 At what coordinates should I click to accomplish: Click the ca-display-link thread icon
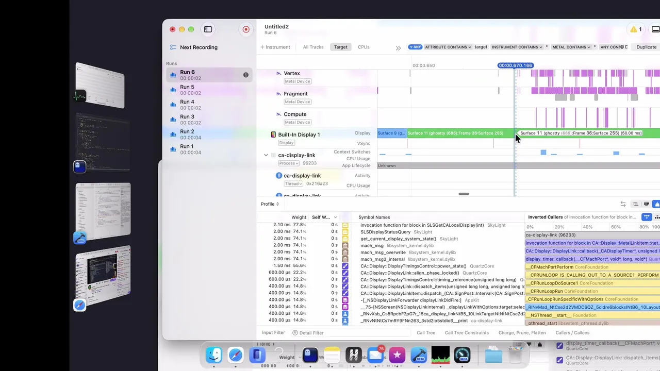pyautogui.click(x=279, y=176)
